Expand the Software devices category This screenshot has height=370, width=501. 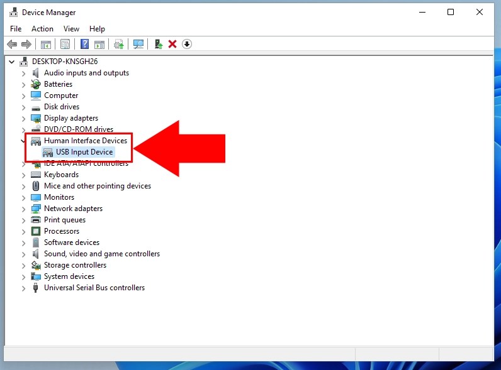(23, 243)
